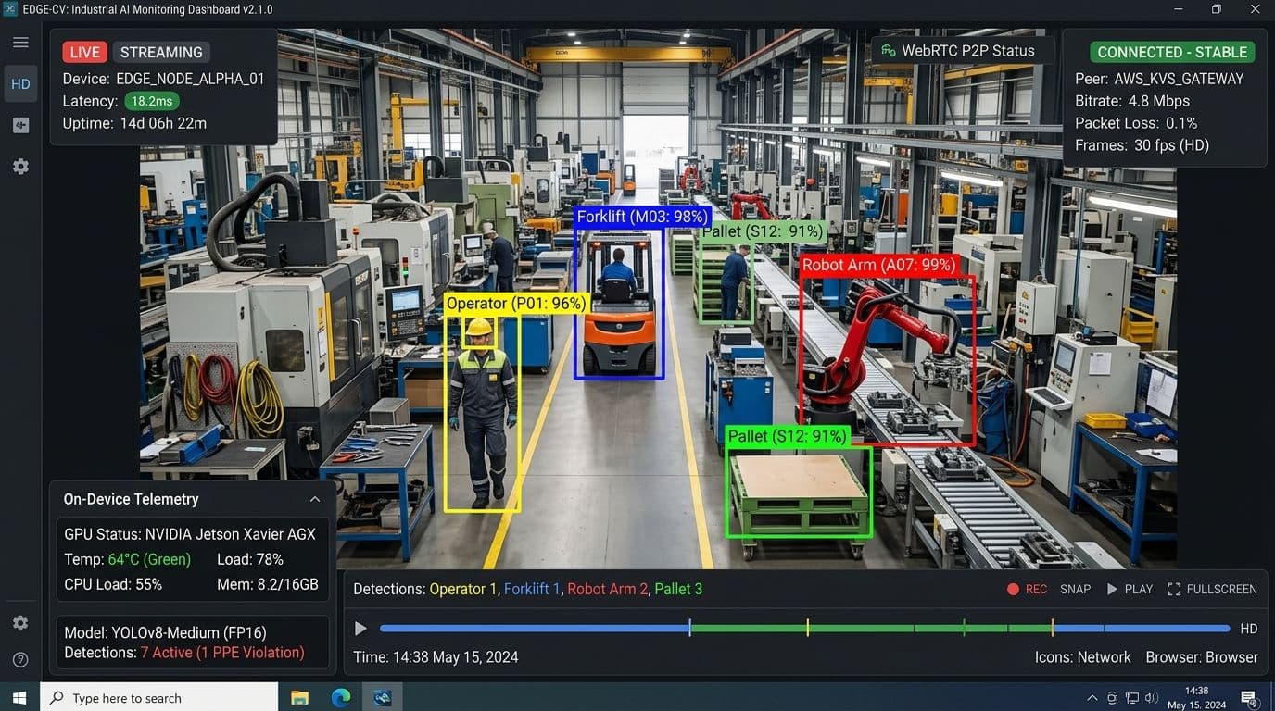Select the yellow marker on the timeline

coord(807,628)
